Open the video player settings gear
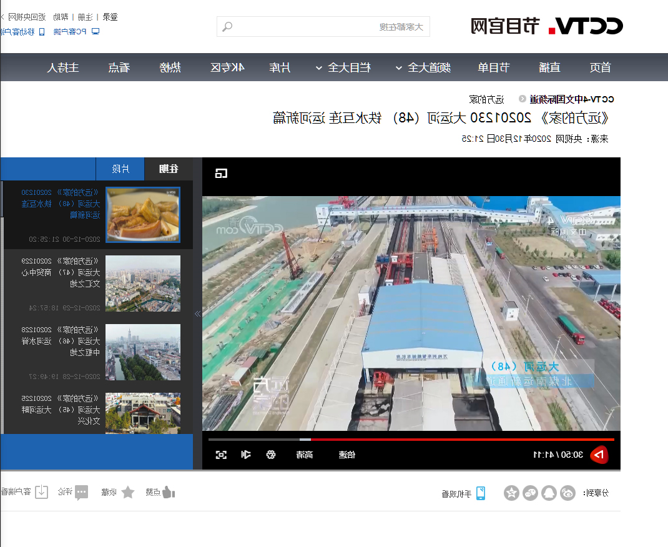 (271, 455)
